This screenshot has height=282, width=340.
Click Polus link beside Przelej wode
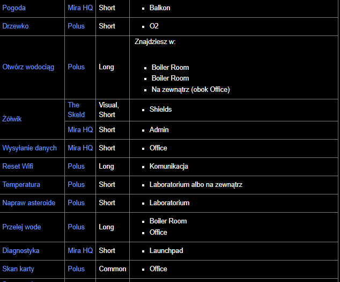[76, 227]
